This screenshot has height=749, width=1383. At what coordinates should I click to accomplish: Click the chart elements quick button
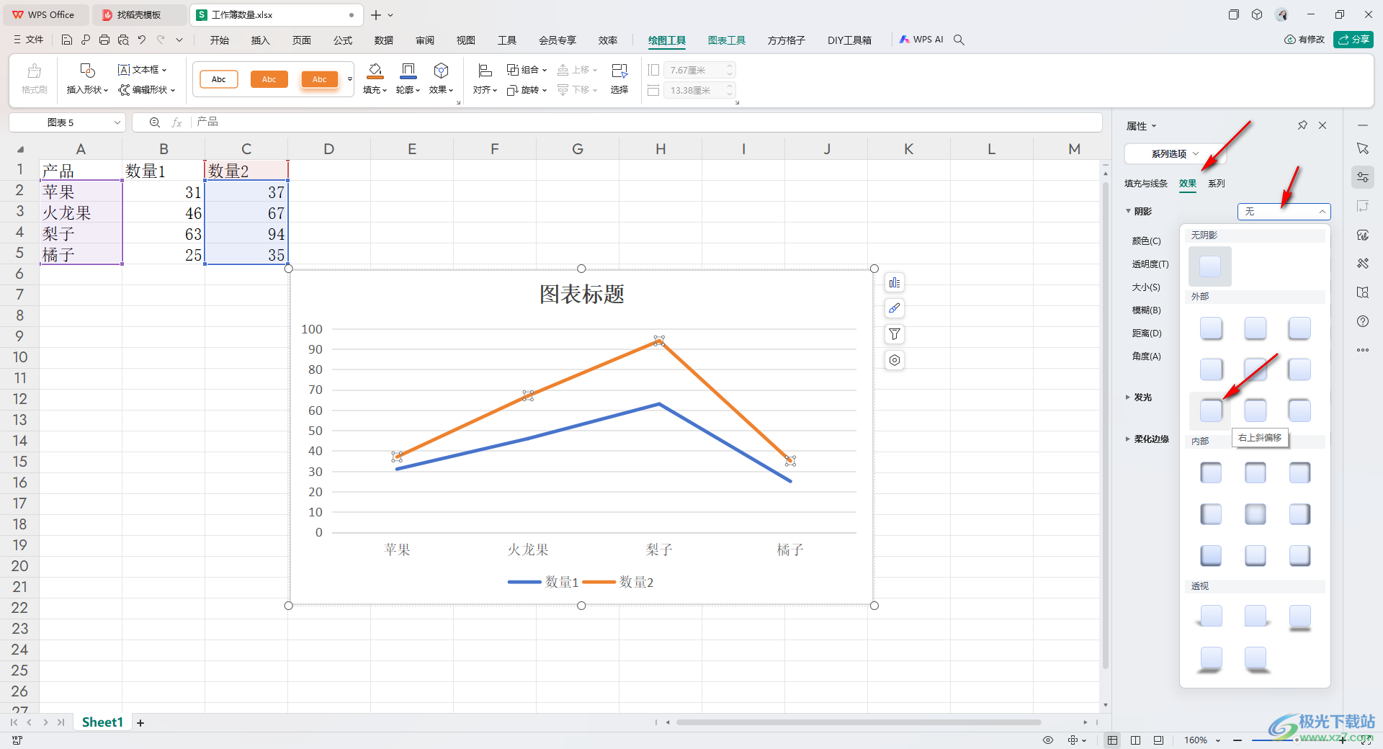(x=895, y=283)
